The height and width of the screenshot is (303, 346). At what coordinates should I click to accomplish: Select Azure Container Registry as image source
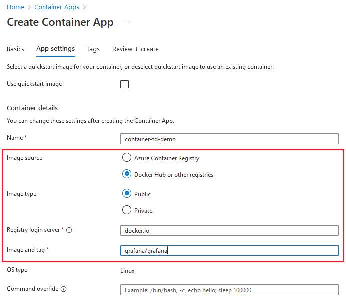click(x=127, y=158)
